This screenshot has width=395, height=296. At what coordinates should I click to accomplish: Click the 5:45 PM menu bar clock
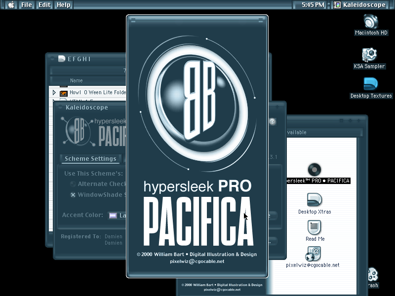[313, 5]
